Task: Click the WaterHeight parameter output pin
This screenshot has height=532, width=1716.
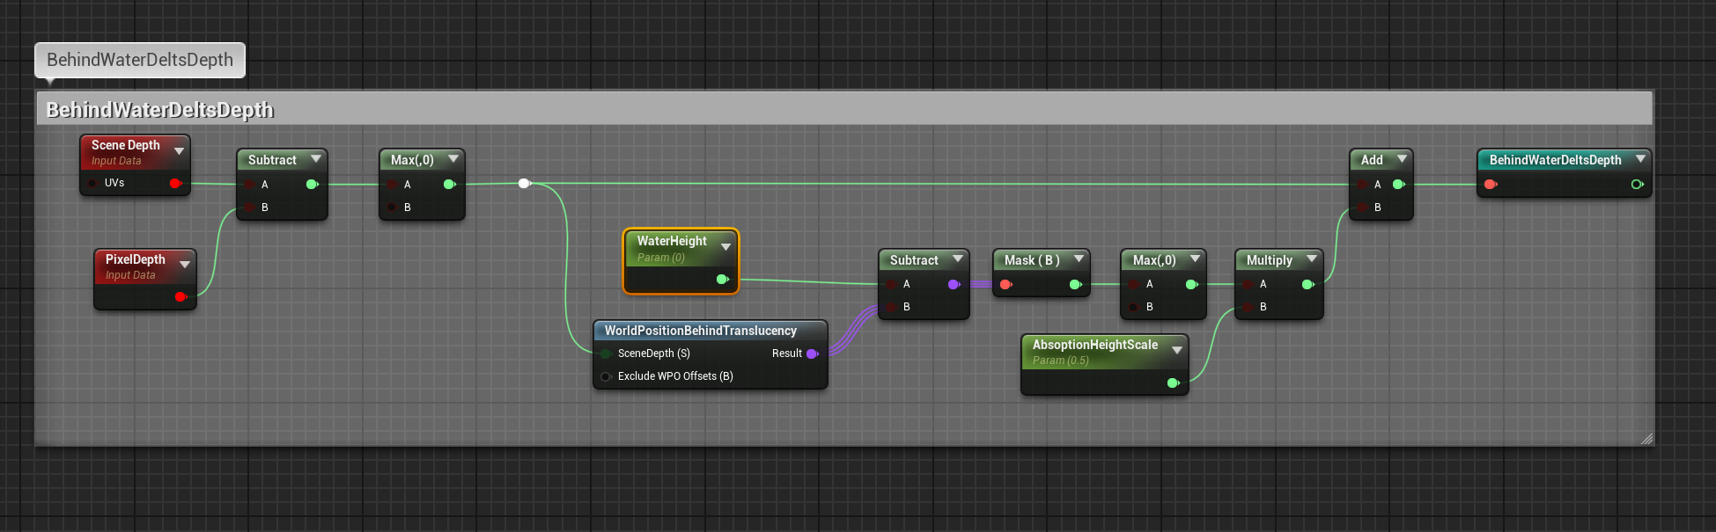Action: pyautogui.click(x=722, y=280)
